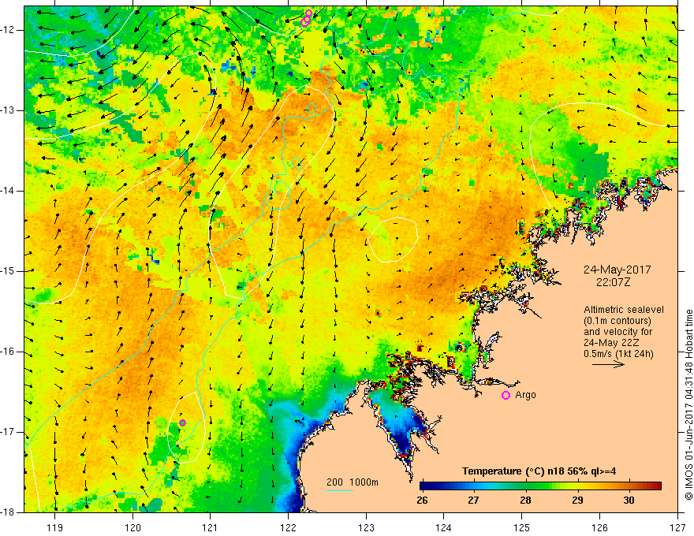Click the IMOS copyright timestamp text
This screenshot has height=536, width=694.
pos(688,404)
